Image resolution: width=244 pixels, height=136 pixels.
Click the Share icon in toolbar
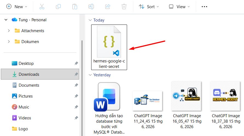[x=108, y=7]
